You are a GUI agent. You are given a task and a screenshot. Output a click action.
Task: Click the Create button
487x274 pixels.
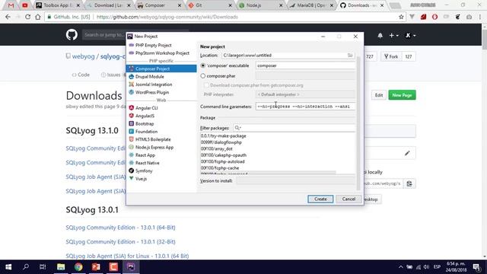320,199
